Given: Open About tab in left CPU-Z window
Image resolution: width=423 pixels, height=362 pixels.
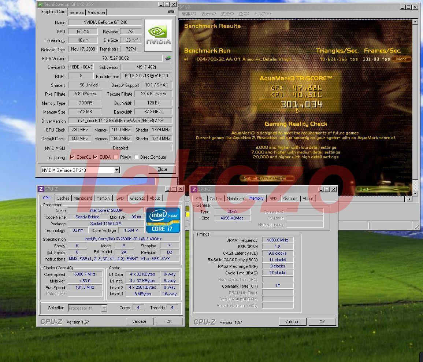Looking at the screenshot, I should [155, 198].
